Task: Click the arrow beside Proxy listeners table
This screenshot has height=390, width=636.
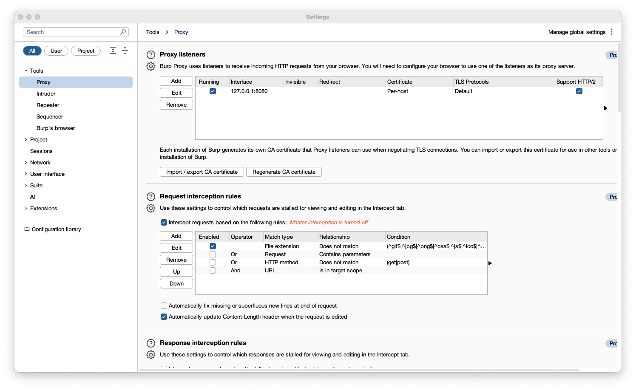Action: tap(606, 108)
